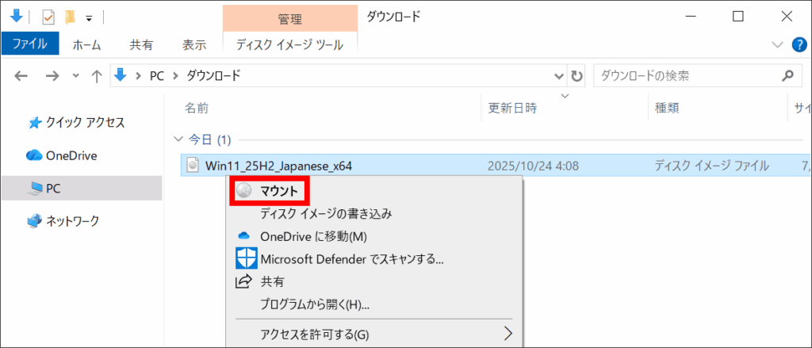Sort by the 更新日時 column header
The height and width of the screenshot is (348, 812).
tap(512, 108)
